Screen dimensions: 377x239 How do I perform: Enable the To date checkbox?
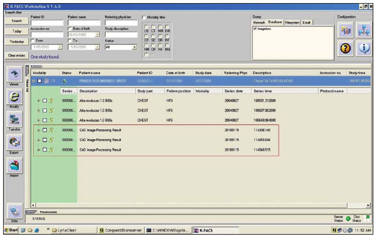(x=70, y=40)
